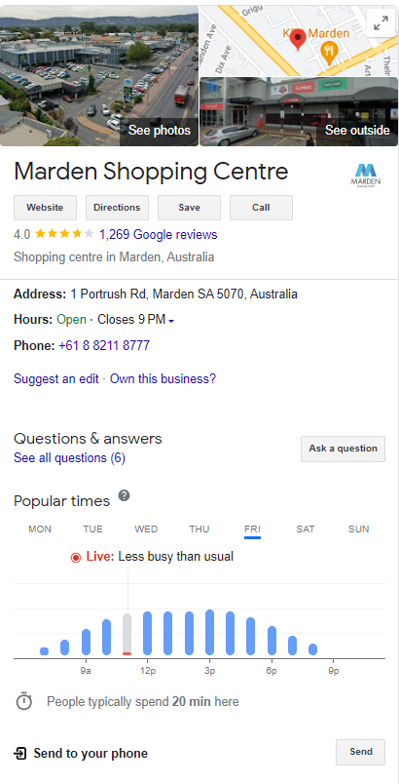Switch Popular times to MON tab
The image size is (399, 784).
click(40, 529)
